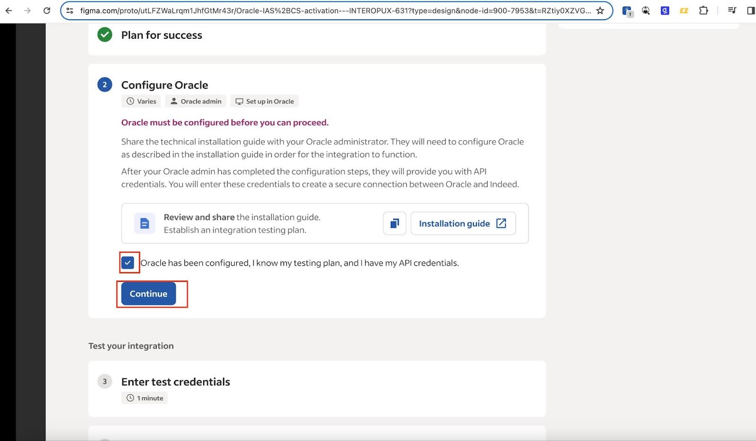Bookmark this page with the star icon
Image resolution: width=756 pixels, height=441 pixels.
600,10
